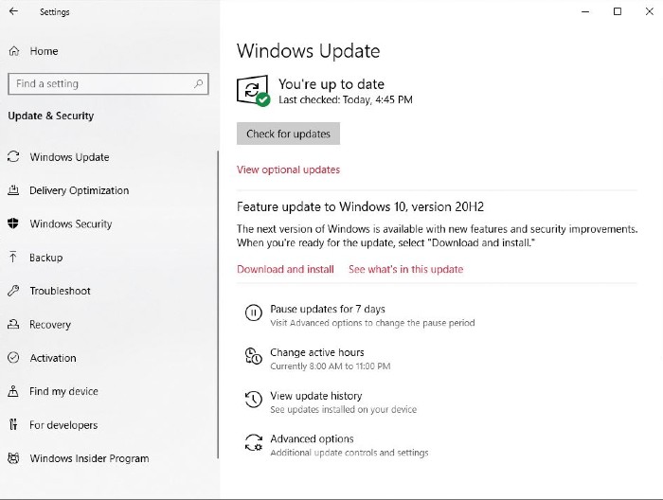The width and height of the screenshot is (663, 500).
Task: Open See what's in this update
Action: [406, 269]
